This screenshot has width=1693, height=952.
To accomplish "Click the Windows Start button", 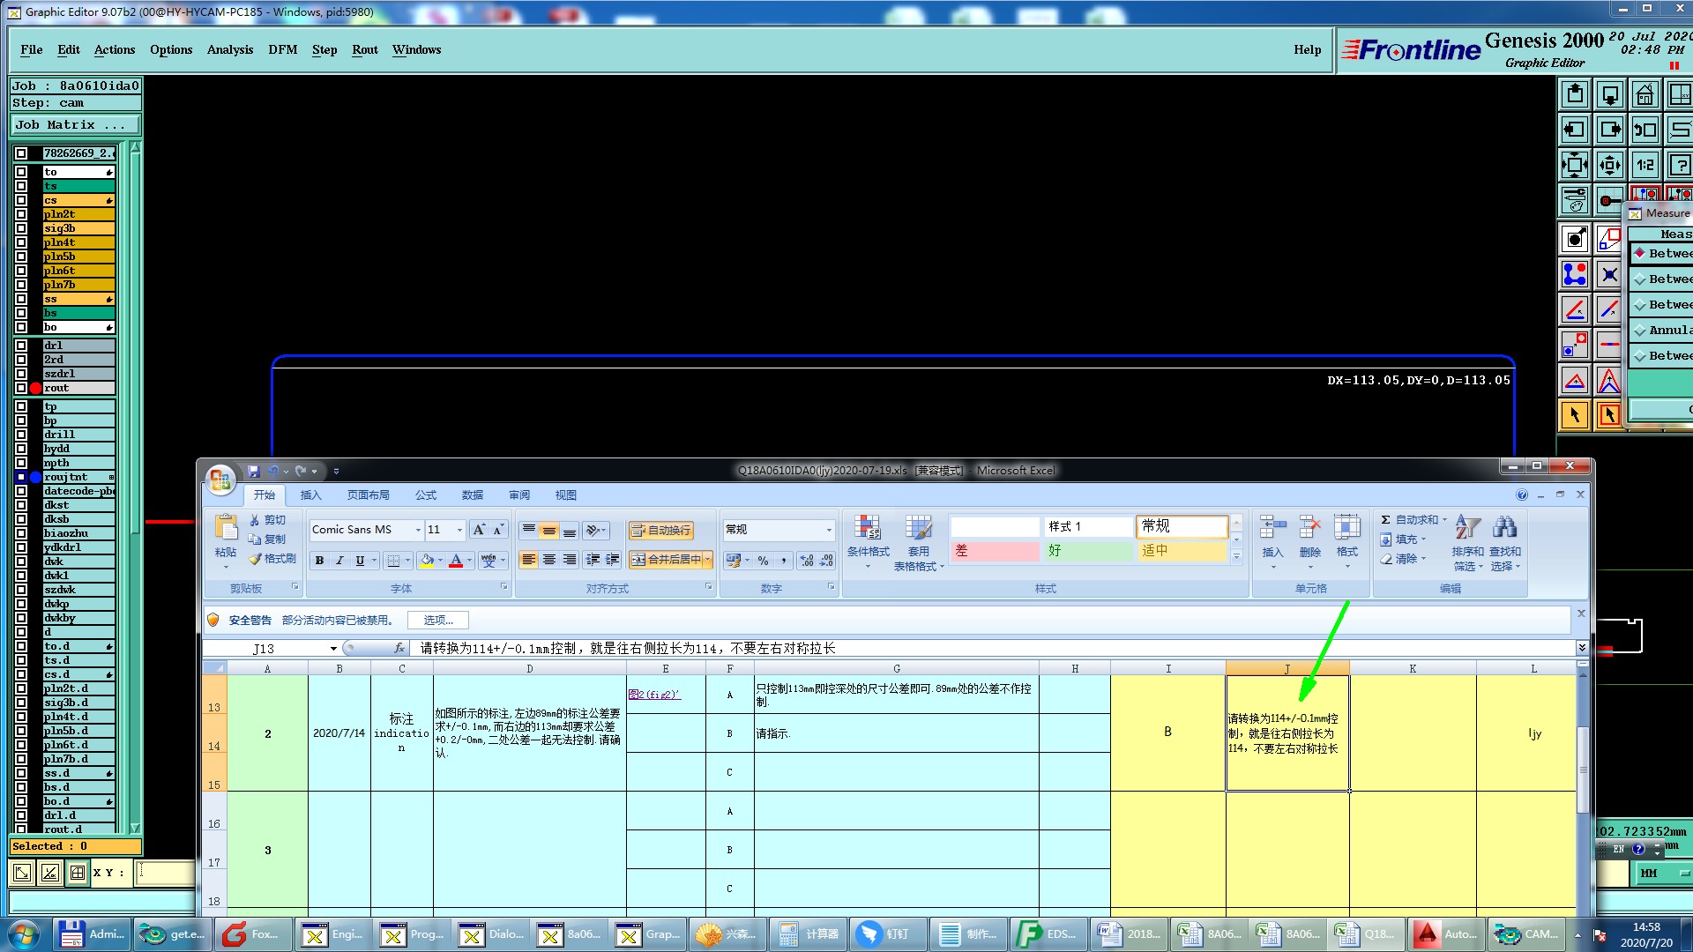I will click(x=24, y=934).
